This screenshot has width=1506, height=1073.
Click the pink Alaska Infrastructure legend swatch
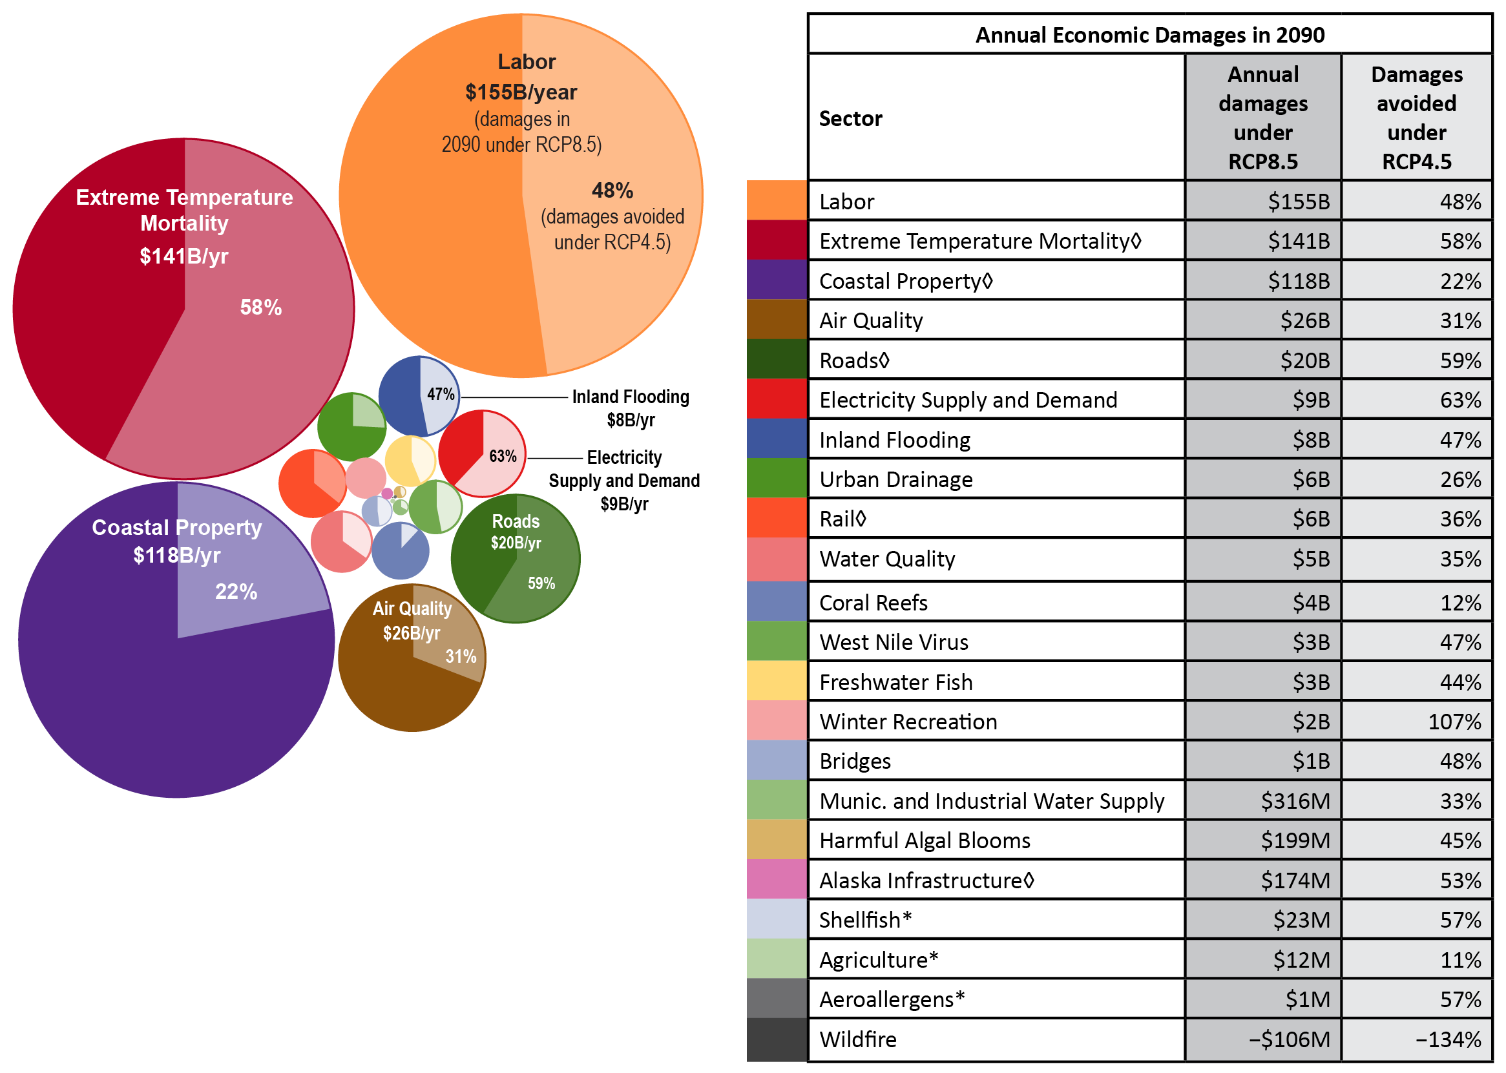(777, 879)
